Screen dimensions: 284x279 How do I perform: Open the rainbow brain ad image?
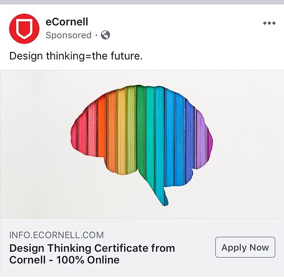click(x=142, y=144)
